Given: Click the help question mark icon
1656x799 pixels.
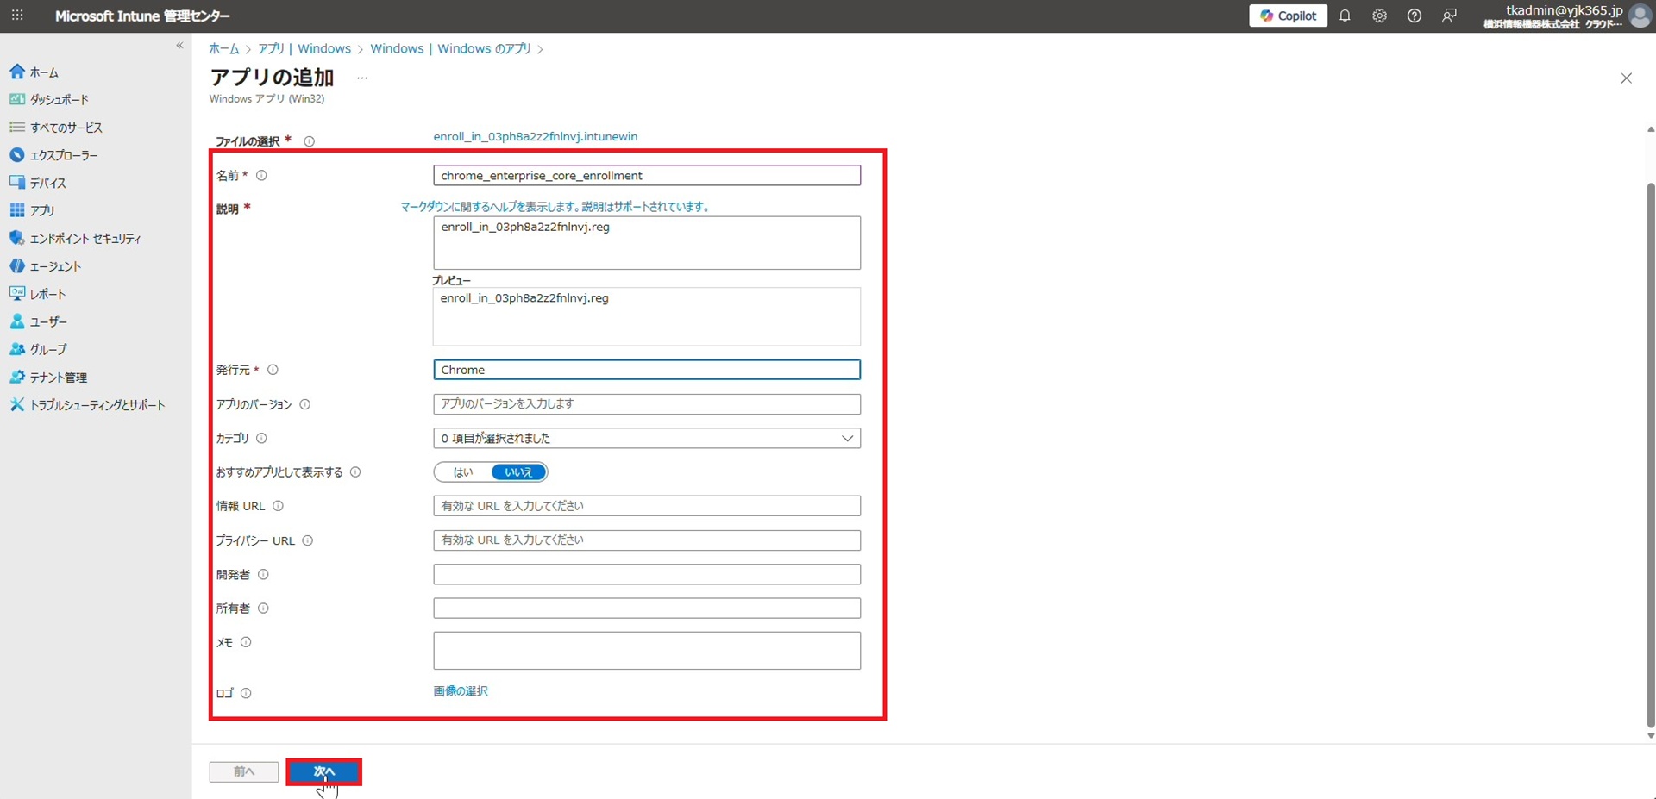Looking at the screenshot, I should pyautogui.click(x=1414, y=16).
